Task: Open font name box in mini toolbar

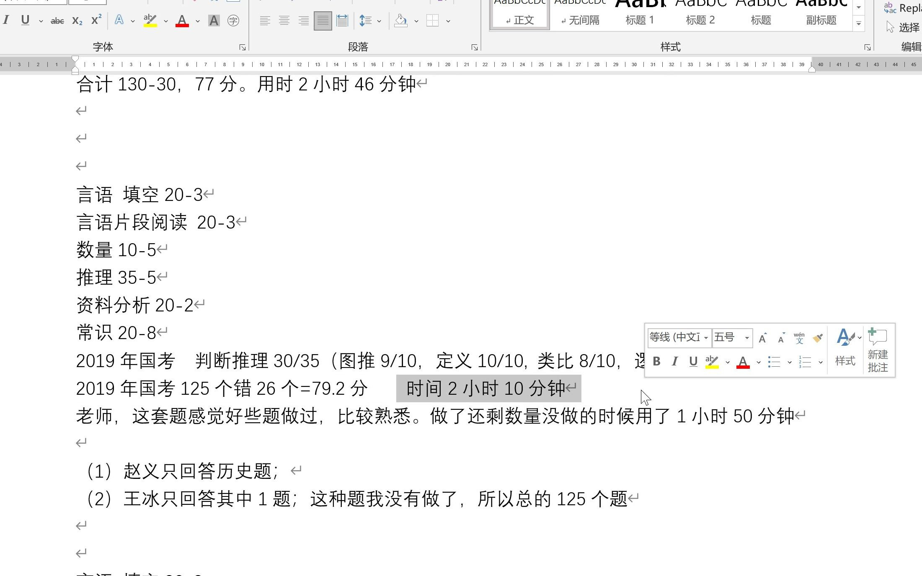Action: [679, 337]
